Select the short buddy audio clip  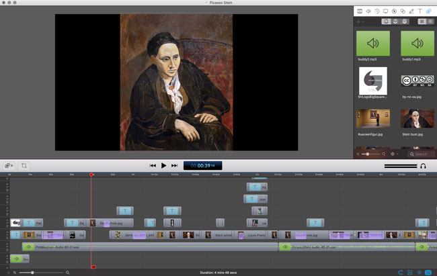click(19, 259)
